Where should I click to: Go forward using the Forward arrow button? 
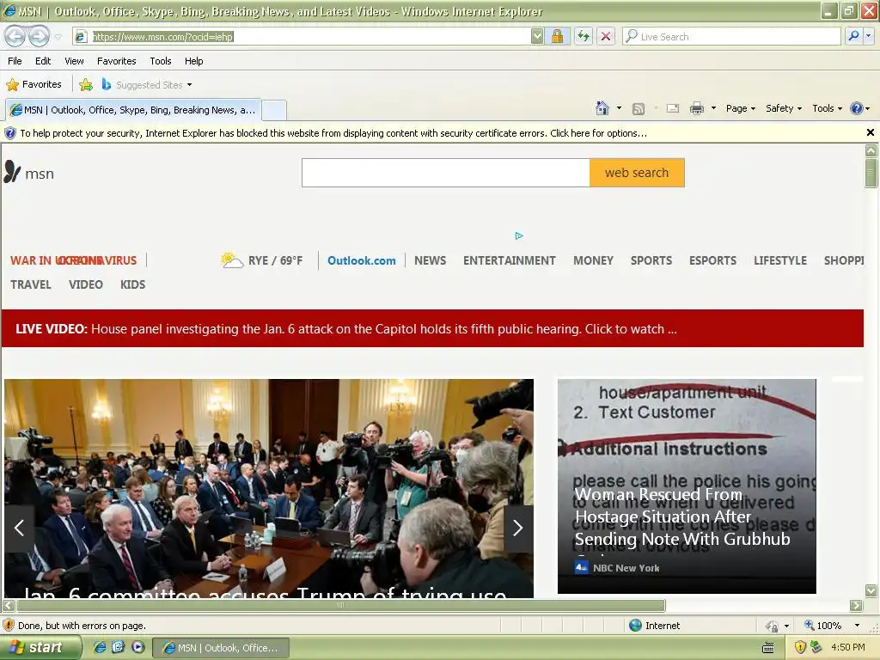coord(39,36)
